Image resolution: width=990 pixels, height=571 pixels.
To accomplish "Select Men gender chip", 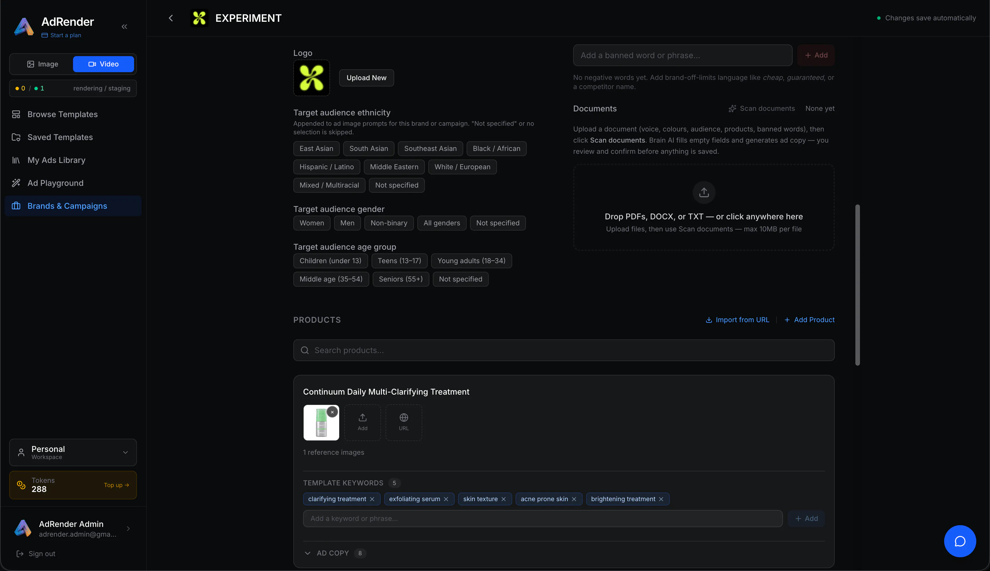I will pyautogui.click(x=347, y=223).
